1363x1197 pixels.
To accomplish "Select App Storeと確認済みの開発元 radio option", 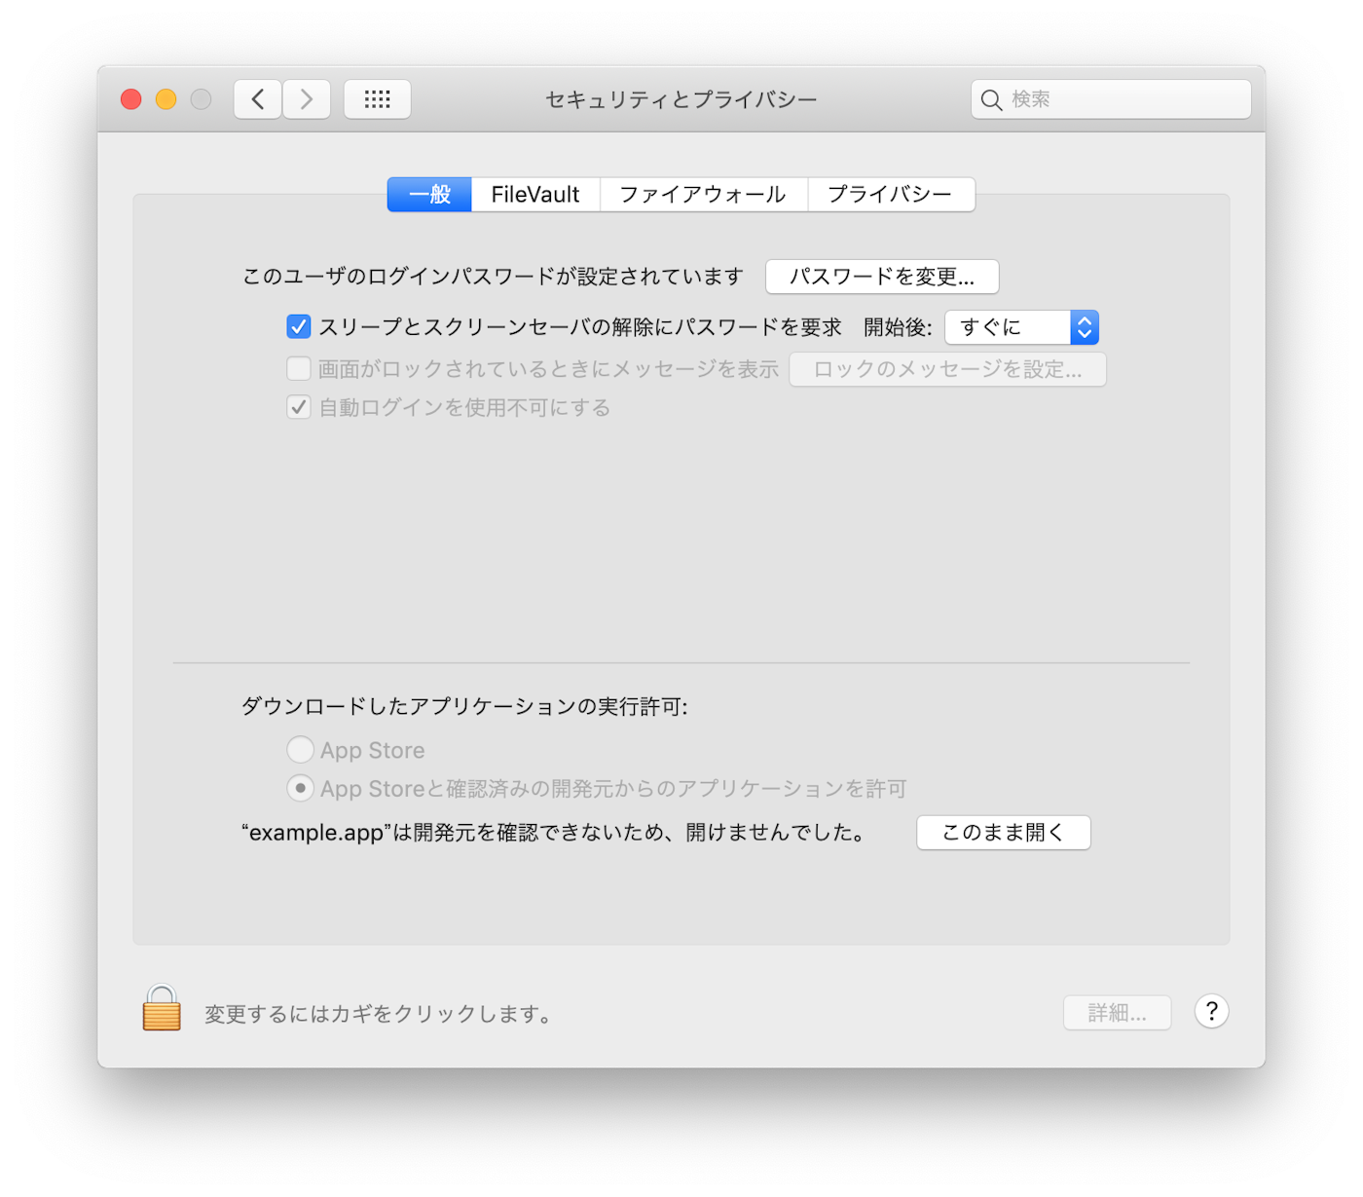I will (x=301, y=787).
